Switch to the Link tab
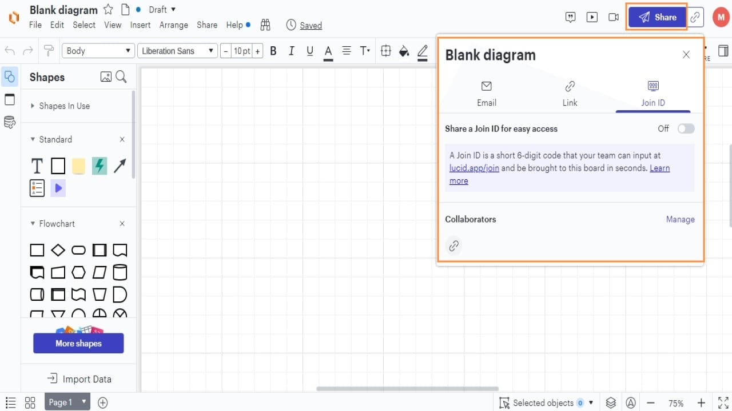The height and width of the screenshot is (411, 732). tap(570, 94)
